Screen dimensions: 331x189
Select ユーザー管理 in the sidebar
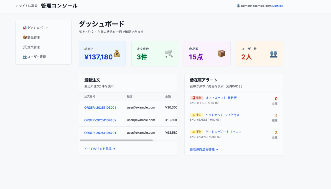34,57
